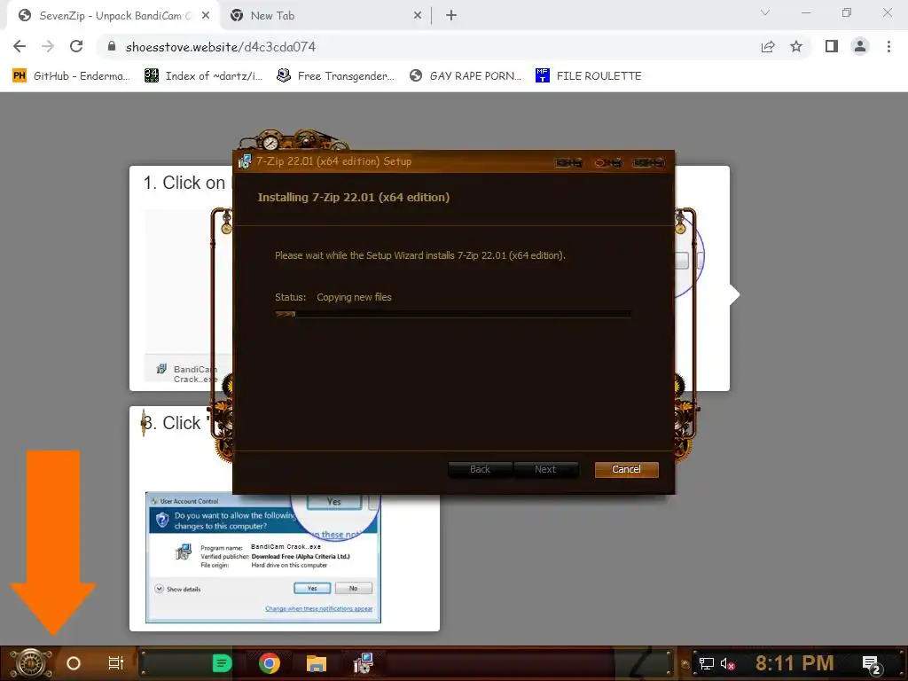The width and height of the screenshot is (908, 681).
Task: Open the GitHub - Enderma... bookmark
Action: coord(71,76)
